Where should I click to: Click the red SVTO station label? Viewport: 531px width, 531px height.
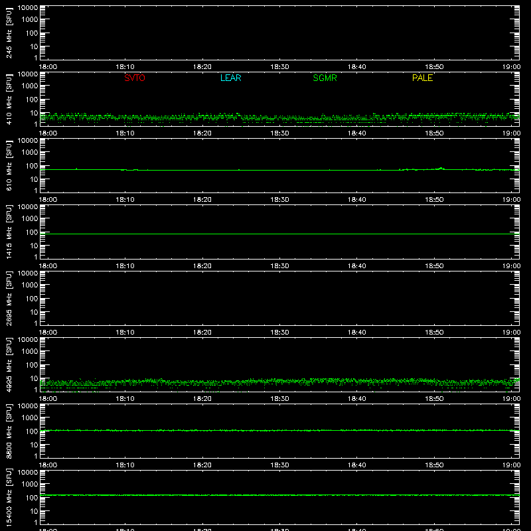(x=135, y=78)
